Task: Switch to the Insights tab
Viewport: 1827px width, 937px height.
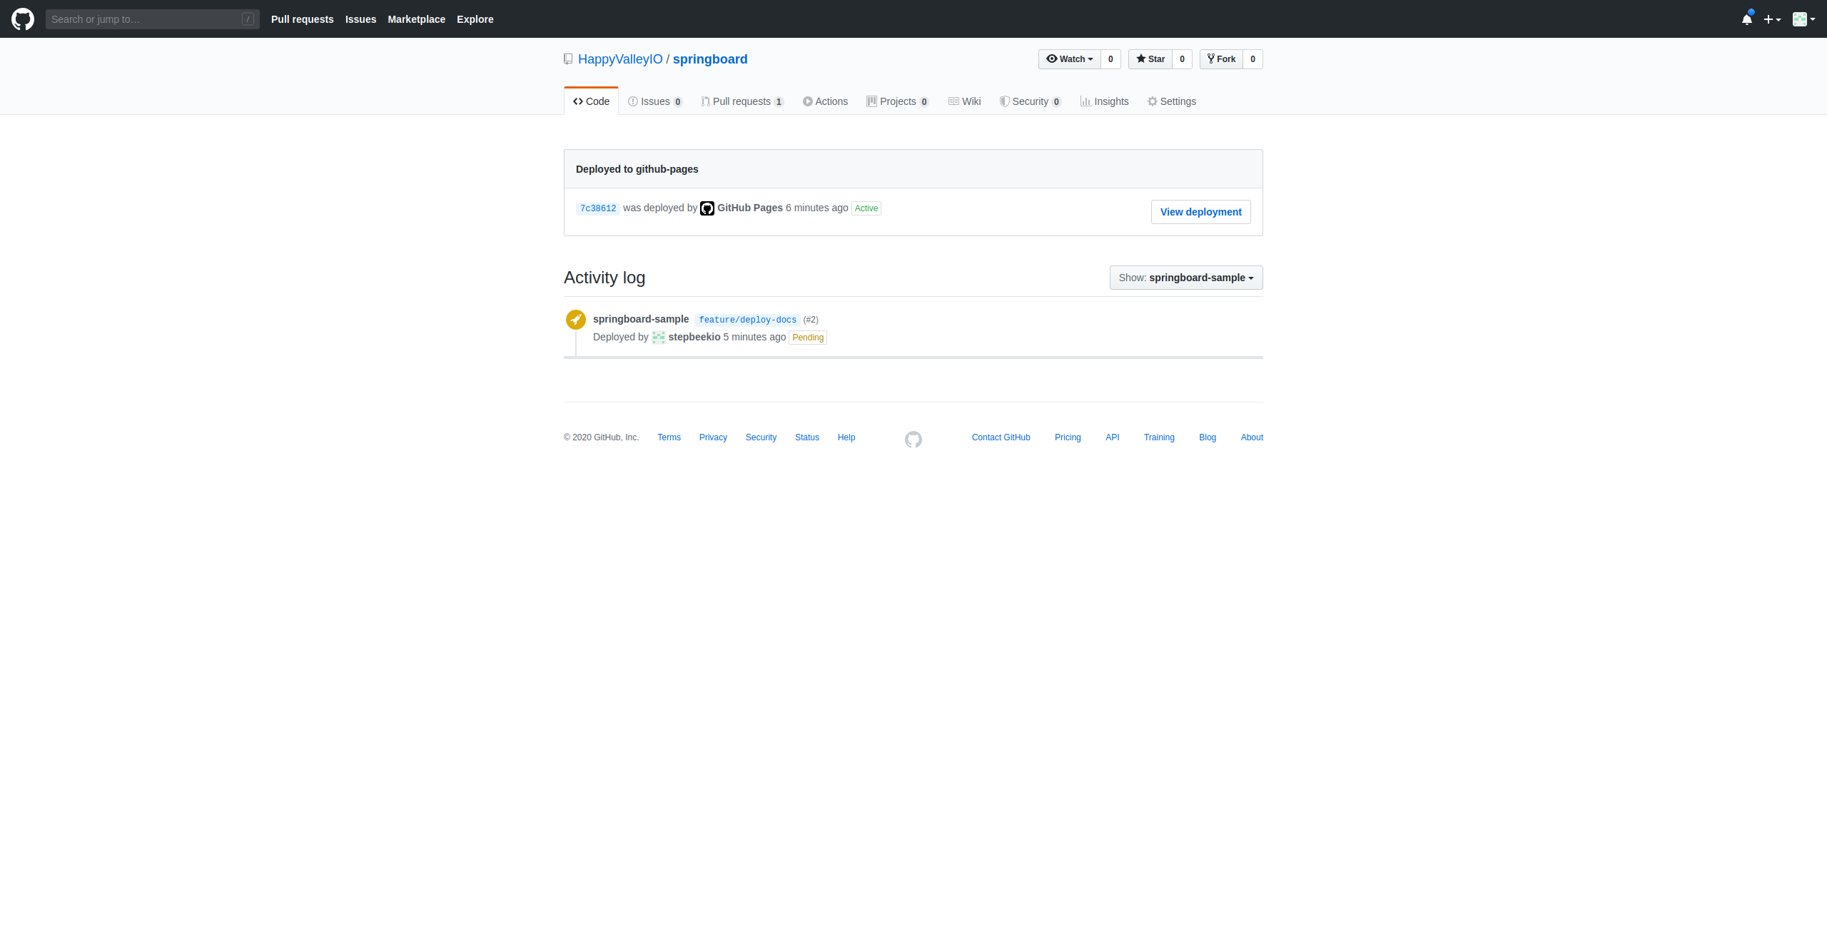Action: click(x=1104, y=101)
